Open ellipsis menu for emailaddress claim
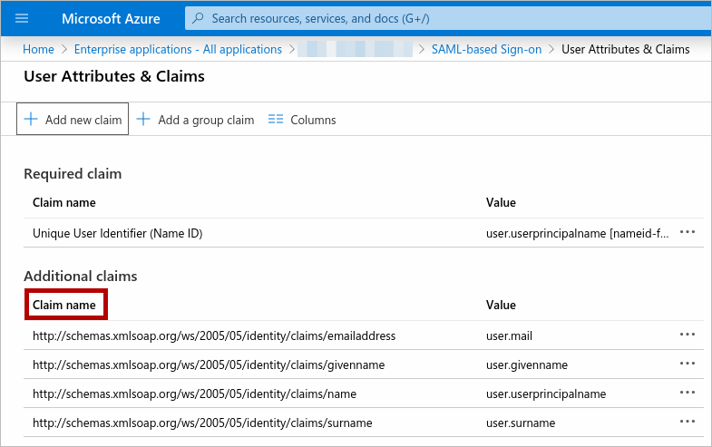 coord(688,335)
